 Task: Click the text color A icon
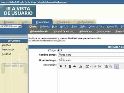point(81,66)
